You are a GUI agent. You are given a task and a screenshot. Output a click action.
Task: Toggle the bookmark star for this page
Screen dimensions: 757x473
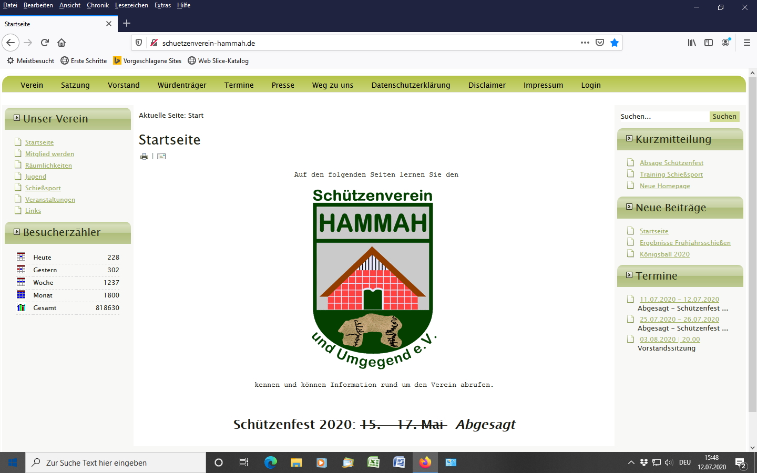614,43
